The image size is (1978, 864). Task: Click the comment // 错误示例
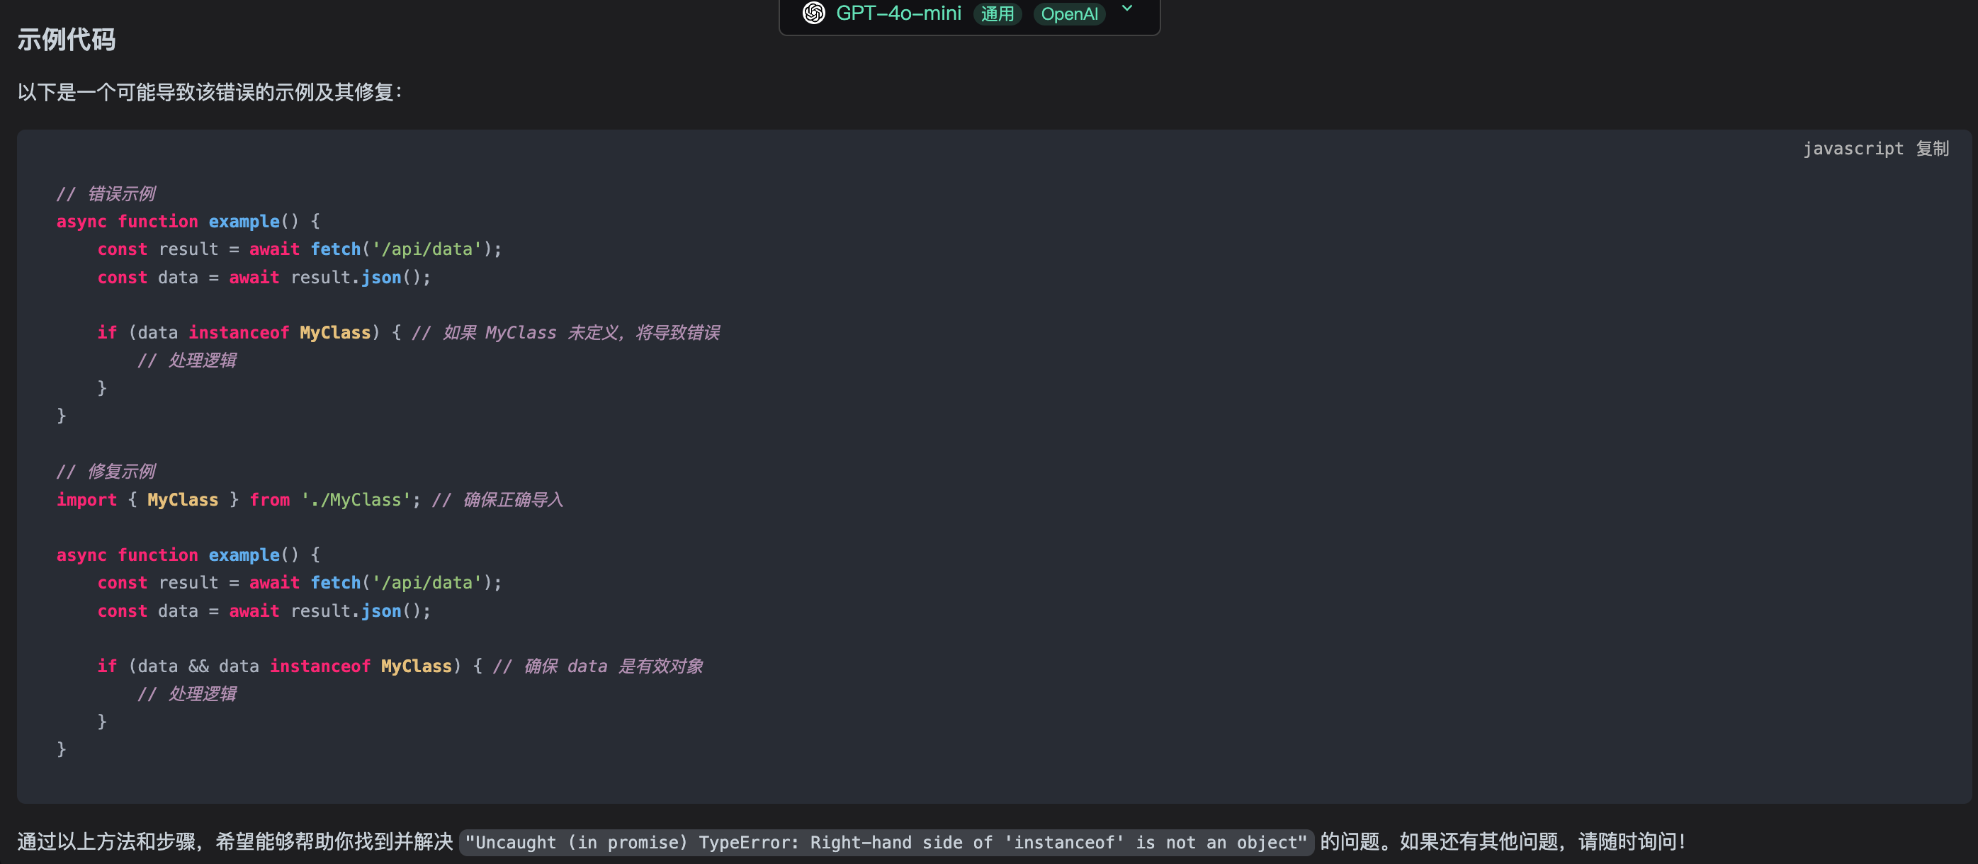[106, 193]
